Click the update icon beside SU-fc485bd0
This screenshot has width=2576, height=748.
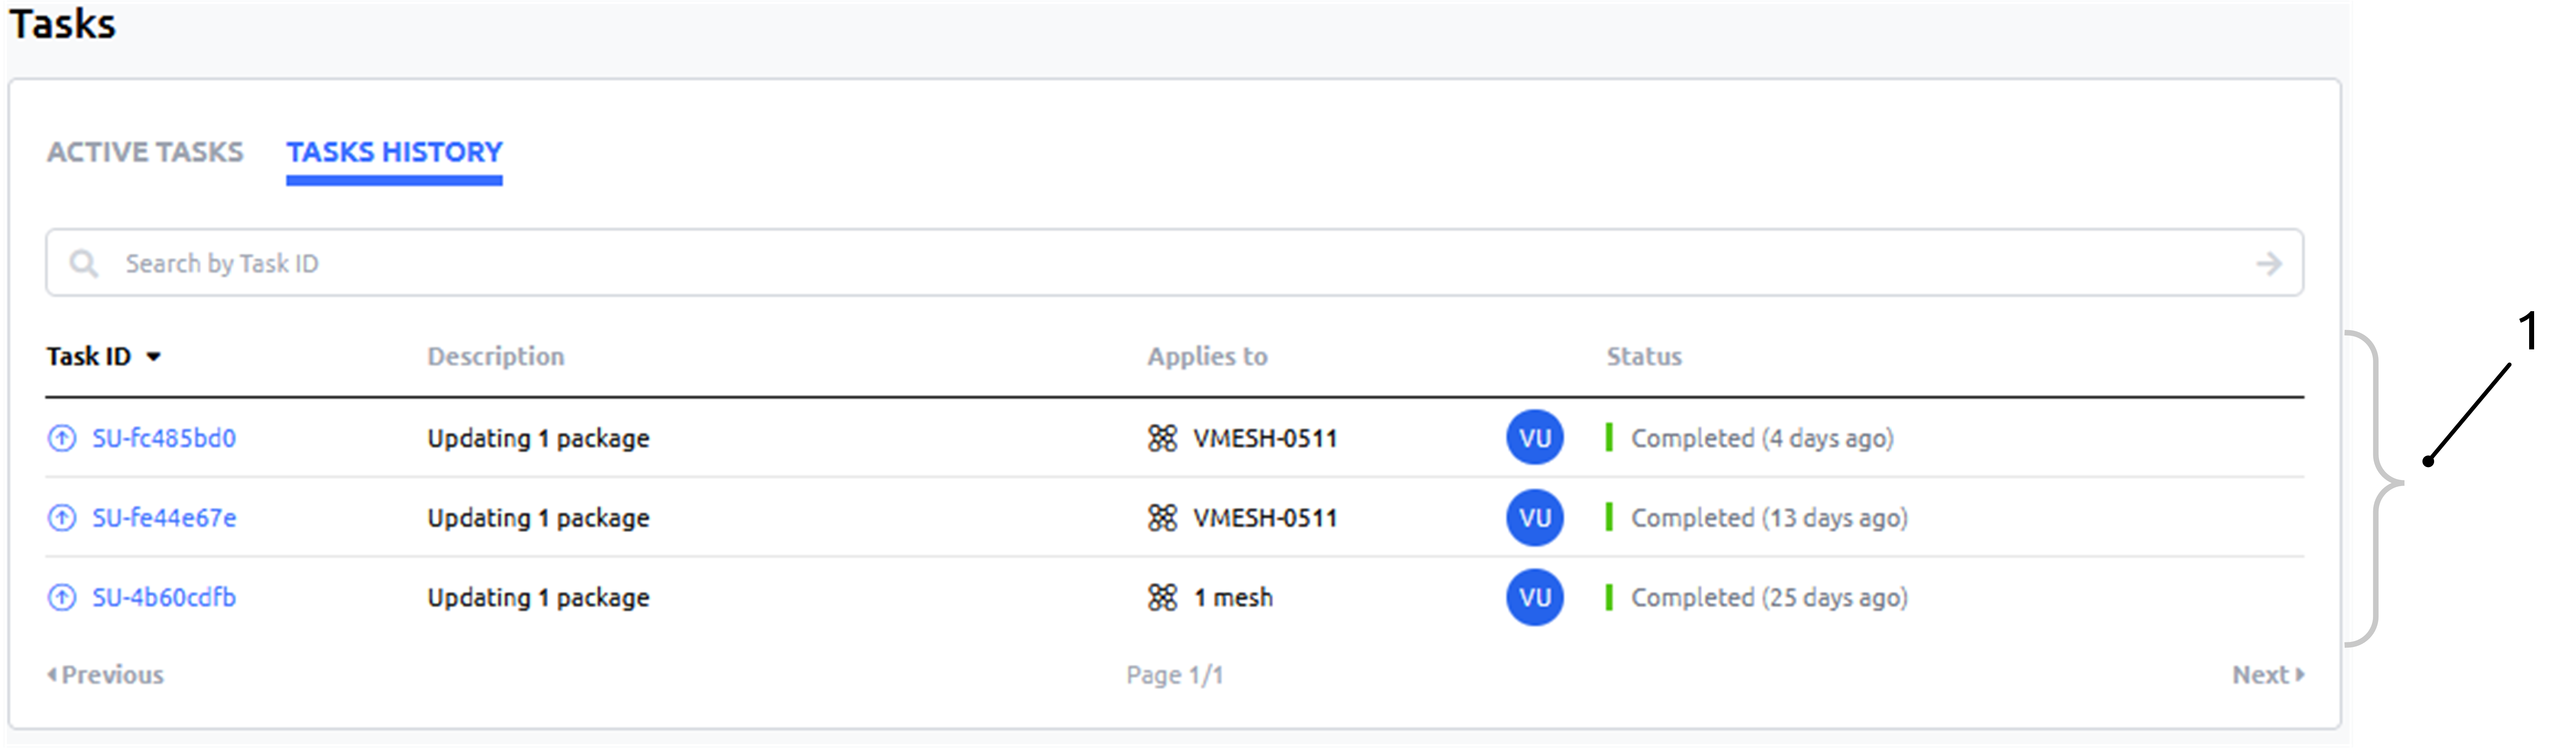point(62,438)
